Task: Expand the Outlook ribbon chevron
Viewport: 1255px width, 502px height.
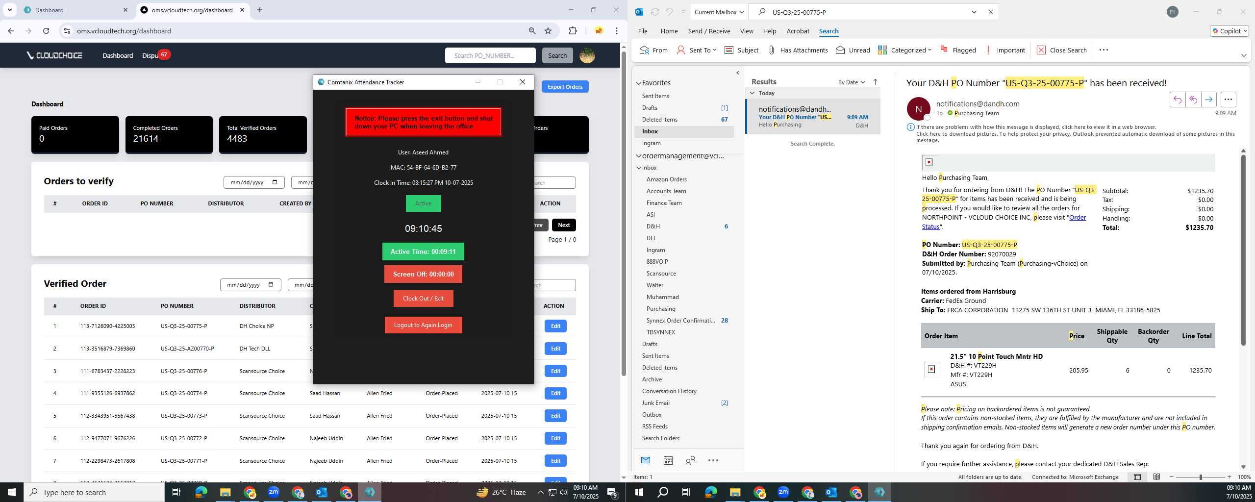Action: click(1244, 55)
